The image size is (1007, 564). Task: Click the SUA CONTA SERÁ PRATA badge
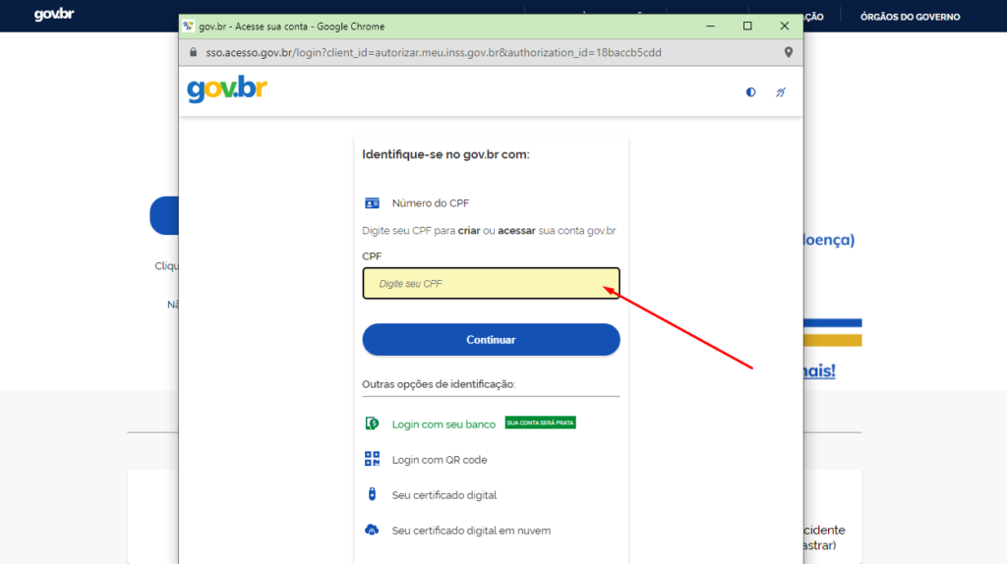pyautogui.click(x=540, y=423)
